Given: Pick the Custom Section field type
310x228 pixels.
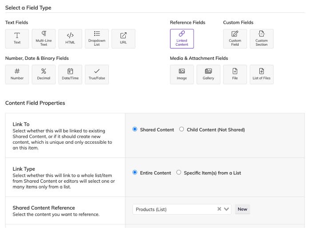Looking at the screenshot, I should coord(262,39).
